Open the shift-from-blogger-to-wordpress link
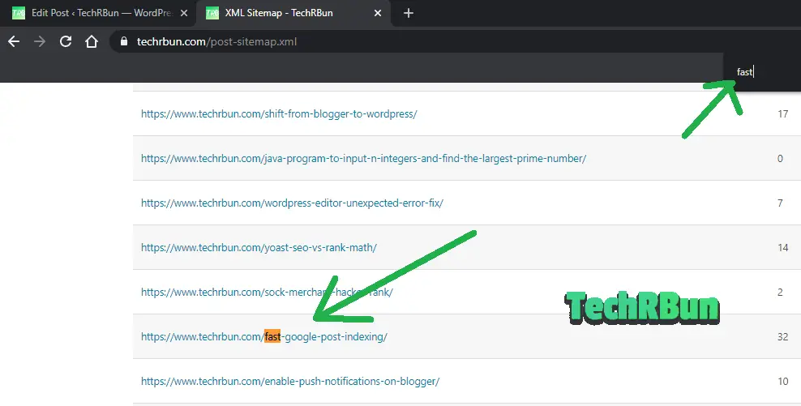This screenshot has width=801, height=406. pyautogui.click(x=279, y=114)
